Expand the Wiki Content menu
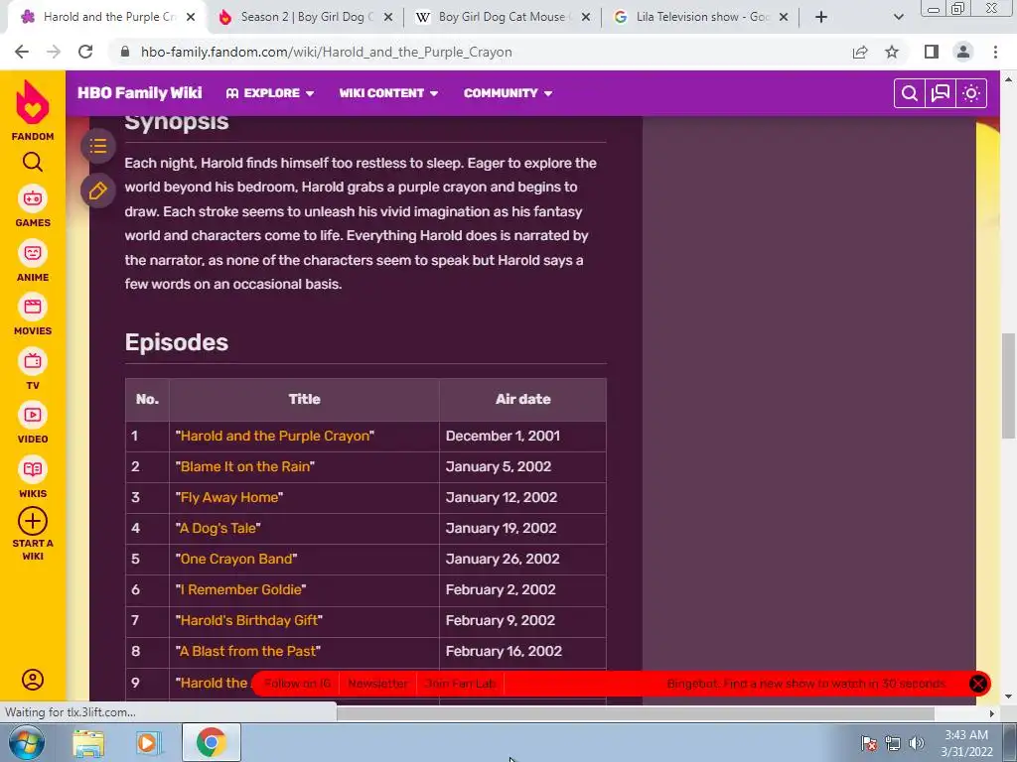 point(388,93)
